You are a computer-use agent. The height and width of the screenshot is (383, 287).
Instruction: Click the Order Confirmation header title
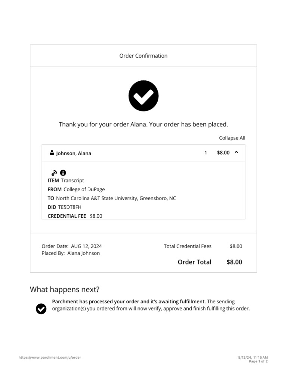coord(143,56)
